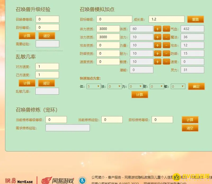Image resolution: width=212 pixels, height=184 pixels.
Task: Click 清空 in 召唤兽修炼 section
Action: (x=190, y=128)
